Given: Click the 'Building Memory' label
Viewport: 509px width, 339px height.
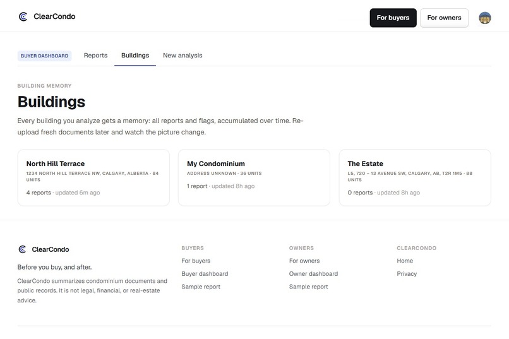Looking at the screenshot, I should (x=44, y=86).
